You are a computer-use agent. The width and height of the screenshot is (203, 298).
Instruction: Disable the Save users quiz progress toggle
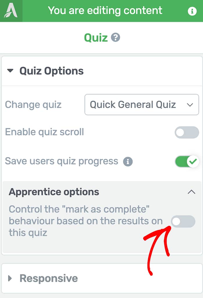pos(187,161)
